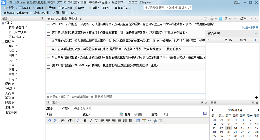
Task: Open the 回顾R menu
Action: point(38,8)
